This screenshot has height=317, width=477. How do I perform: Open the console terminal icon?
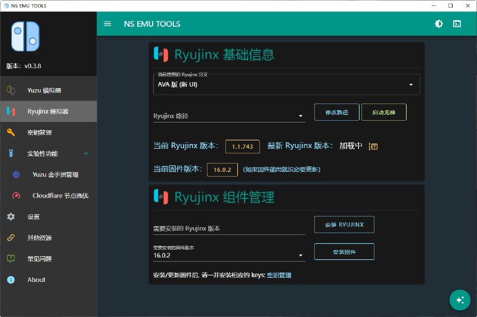tap(457, 24)
